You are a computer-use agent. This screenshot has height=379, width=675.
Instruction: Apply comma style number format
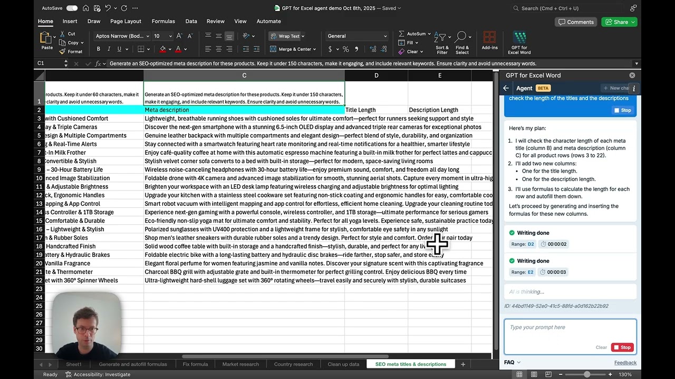(x=356, y=49)
